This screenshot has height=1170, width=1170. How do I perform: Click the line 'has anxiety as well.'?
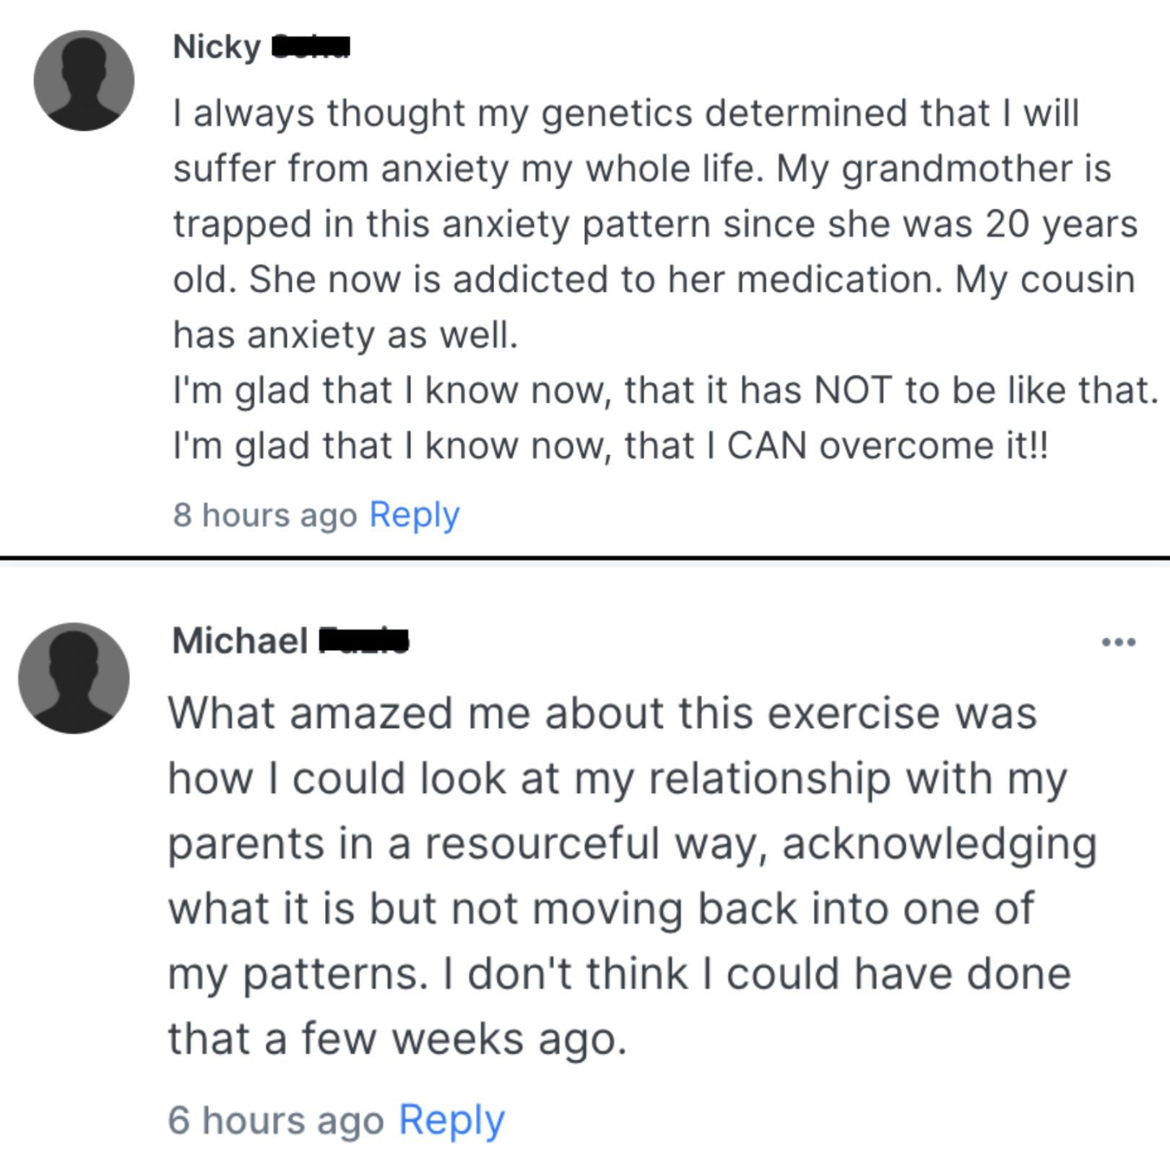click(345, 335)
